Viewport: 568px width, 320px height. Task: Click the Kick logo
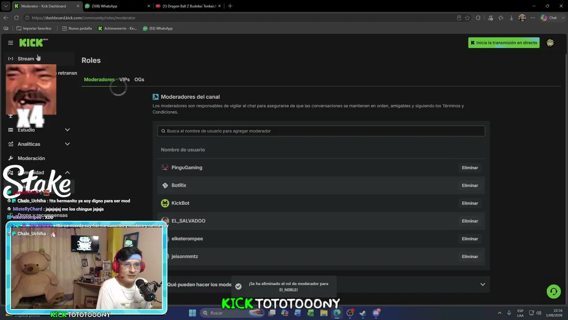click(34, 43)
